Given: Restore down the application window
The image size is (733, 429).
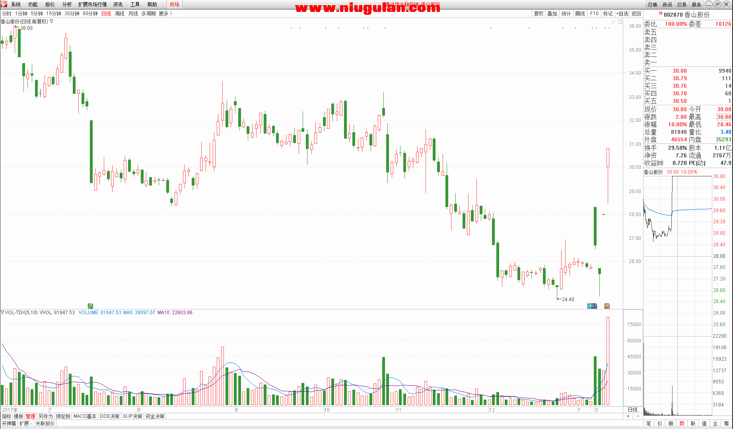Looking at the screenshot, I should pos(717,4).
